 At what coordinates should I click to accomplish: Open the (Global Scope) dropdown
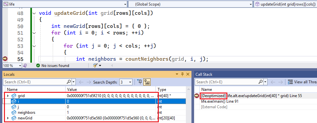point(251,4)
